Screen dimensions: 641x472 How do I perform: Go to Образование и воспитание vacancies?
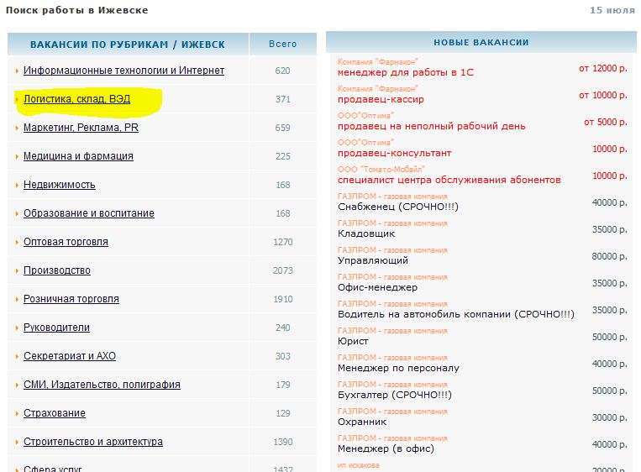coord(88,213)
